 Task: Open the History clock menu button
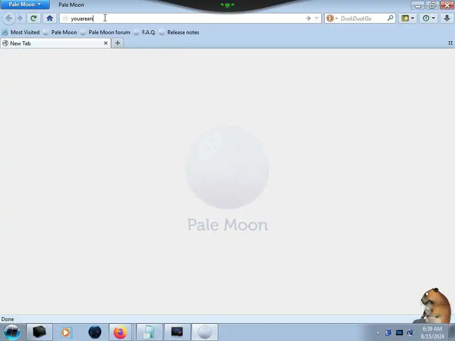point(429,18)
